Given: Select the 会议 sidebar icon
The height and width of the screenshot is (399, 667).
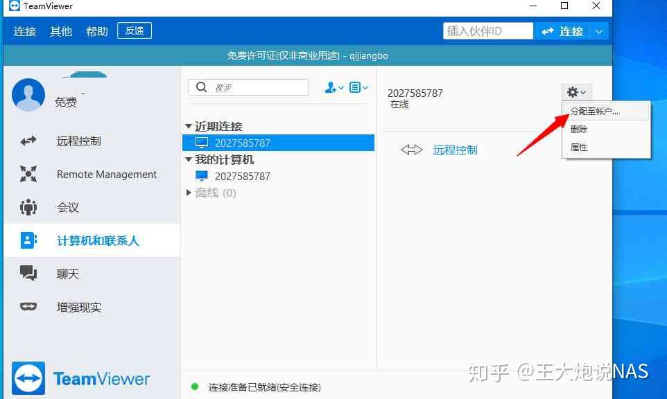Looking at the screenshot, I should tap(28, 207).
